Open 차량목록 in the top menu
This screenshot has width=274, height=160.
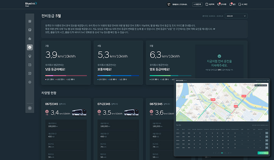[209, 5]
